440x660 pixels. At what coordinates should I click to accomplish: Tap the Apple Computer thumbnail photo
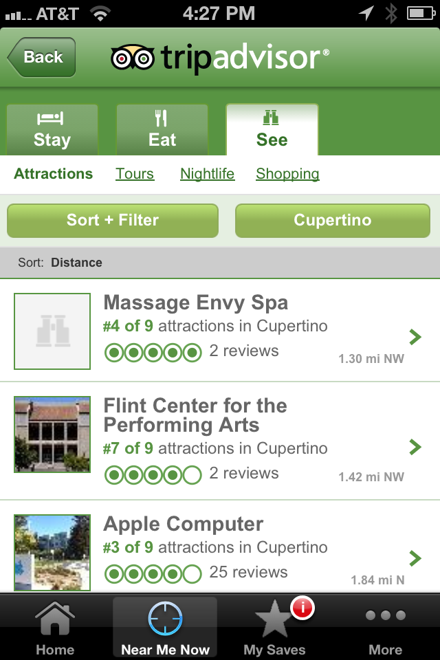52,552
